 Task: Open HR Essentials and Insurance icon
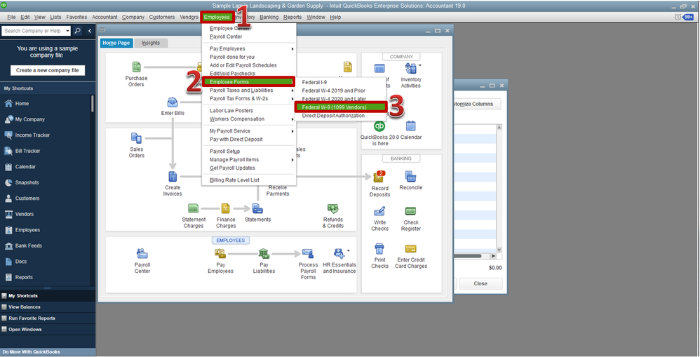(x=339, y=253)
